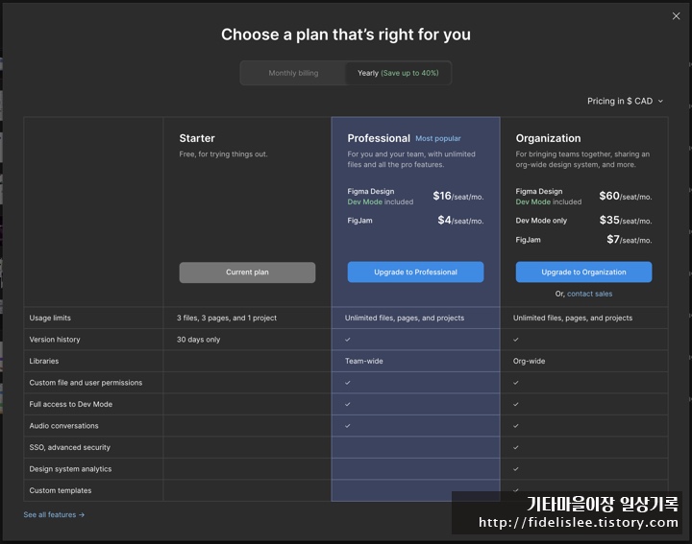Click the Audio conversations row label
This screenshot has height=544, width=692.
(63, 425)
